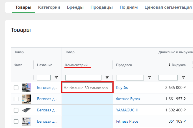The width and height of the screenshot is (193, 128).
Task: Open product photo in Fitness Place row
Action: (x=26, y=122)
